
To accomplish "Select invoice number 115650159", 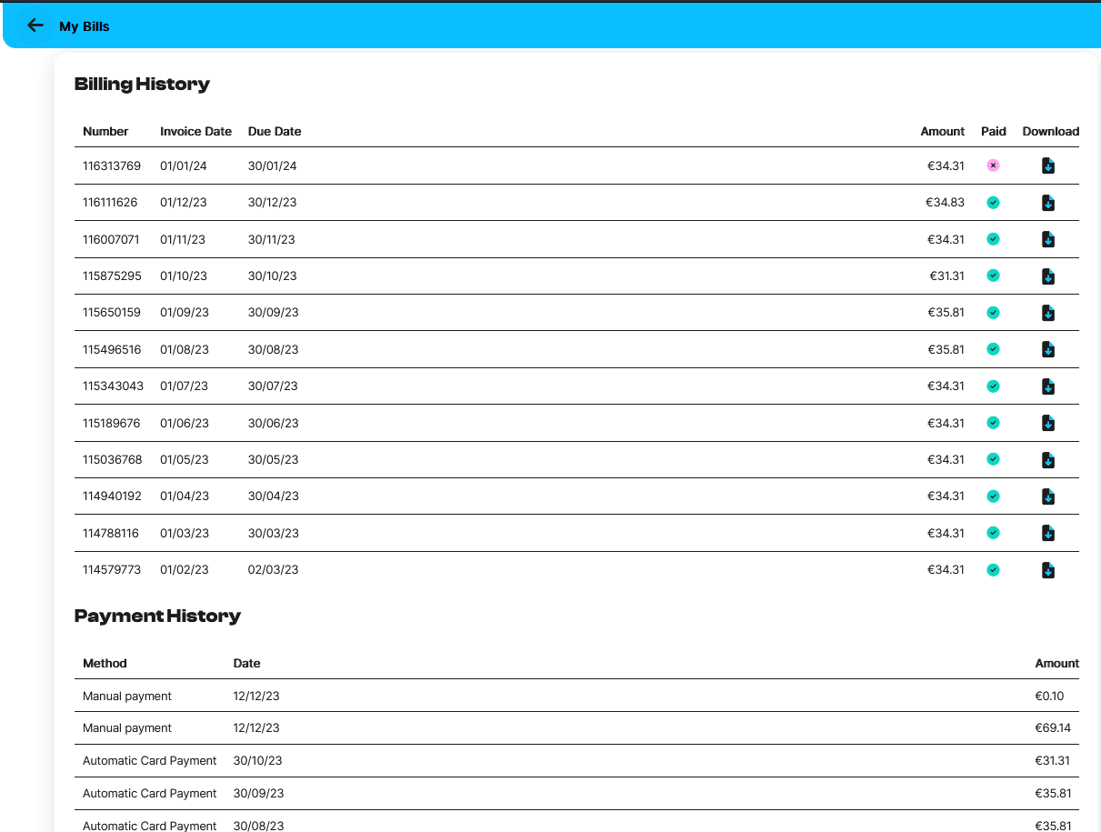I will (x=112, y=312).
